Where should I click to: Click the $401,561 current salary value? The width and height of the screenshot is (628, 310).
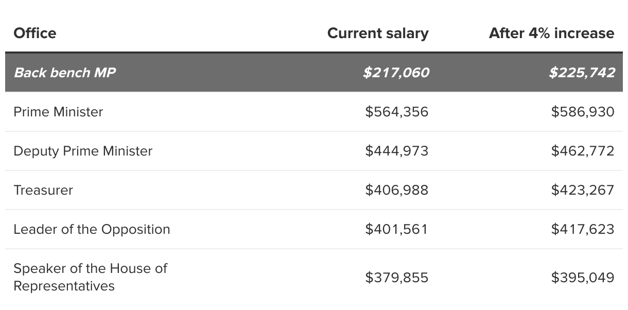(396, 229)
